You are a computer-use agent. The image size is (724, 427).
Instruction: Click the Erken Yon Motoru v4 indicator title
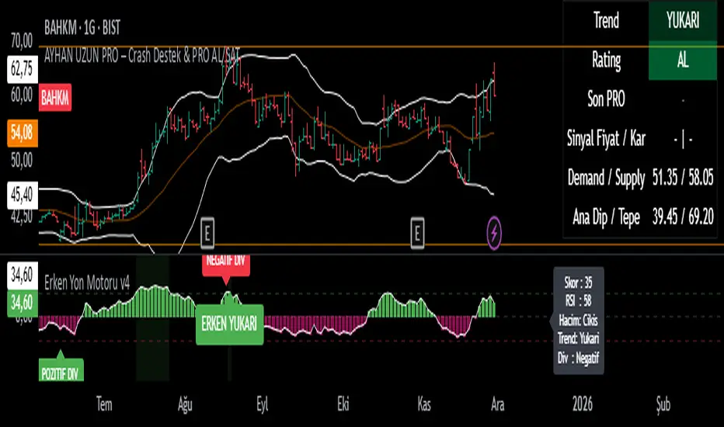[87, 283]
